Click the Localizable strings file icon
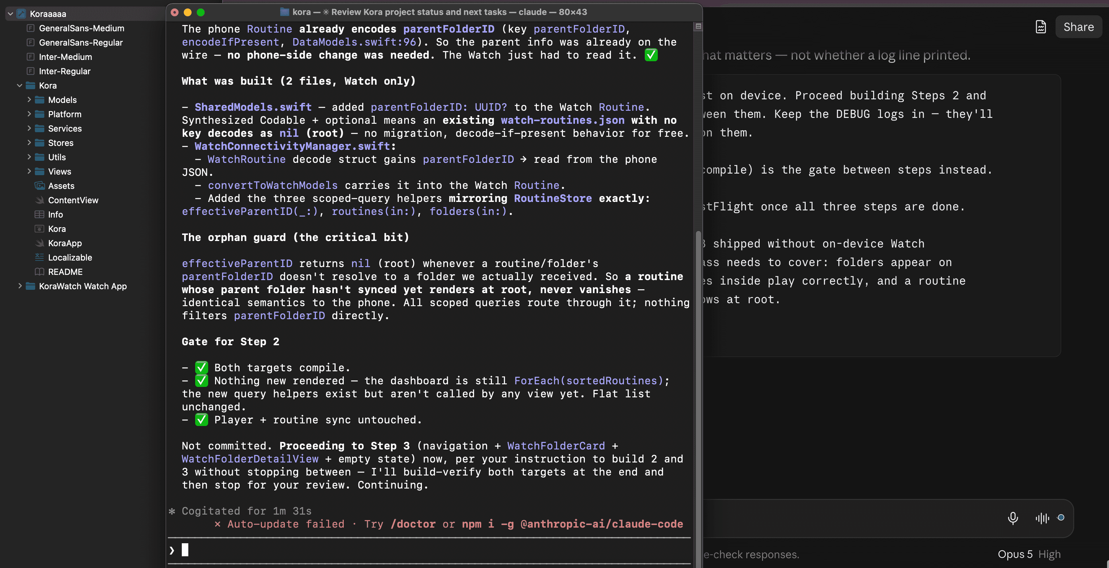The image size is (1109, 568). coord(40,257)
